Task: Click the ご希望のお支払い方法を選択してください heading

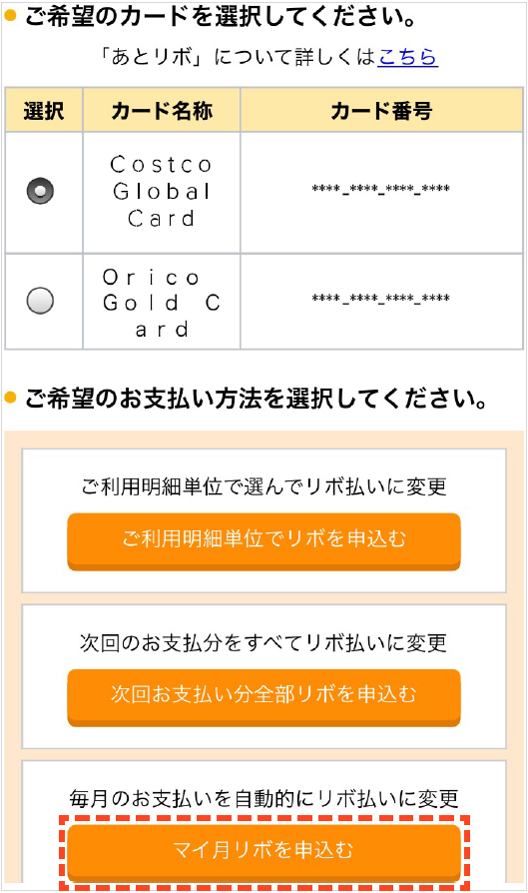Action: click(x=257, y=399)
